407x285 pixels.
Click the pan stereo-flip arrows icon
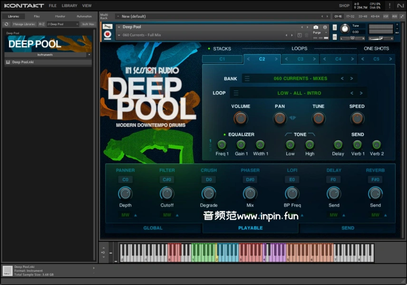coord(292,118)
